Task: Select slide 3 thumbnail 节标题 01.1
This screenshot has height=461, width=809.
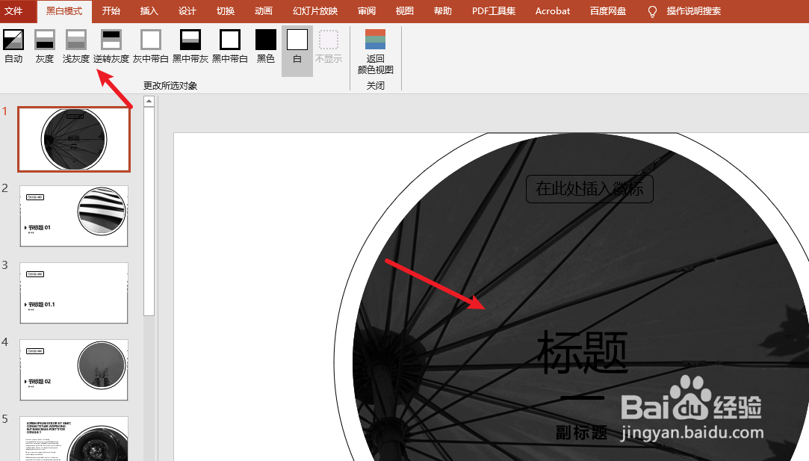Action: click(74, 293)
